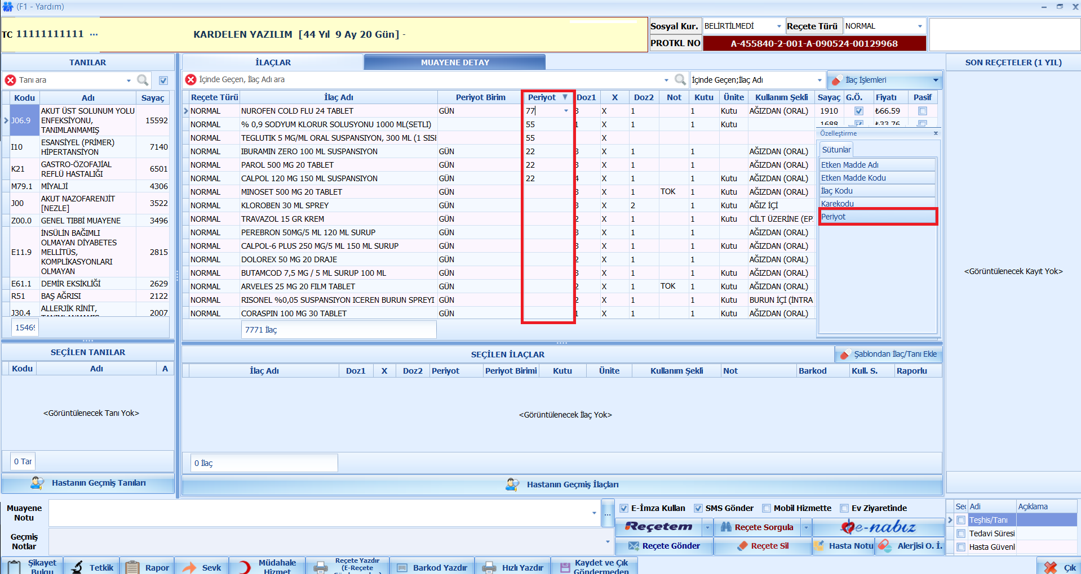Click in the Muayene Notu text field
This screenshot has width=1081, height=574.
pos(324,513)
